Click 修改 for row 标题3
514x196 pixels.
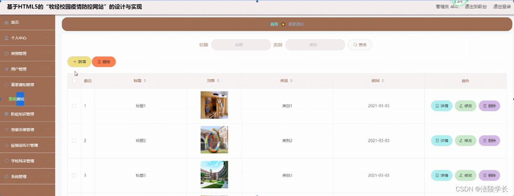[466, 175]
